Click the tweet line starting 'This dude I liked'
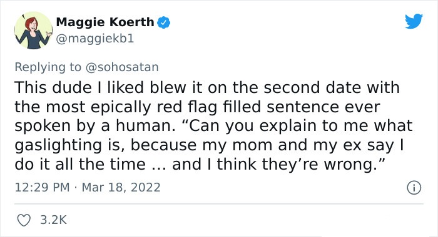The height and width of the screenshot is (237, 438). (207, 87)
